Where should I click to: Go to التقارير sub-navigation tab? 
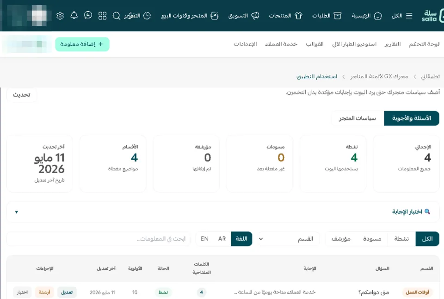393,44
